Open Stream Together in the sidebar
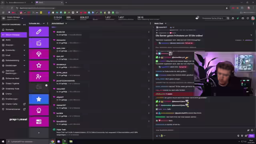The width and height of the screenshot is (256, 144). click(x=12, y=84)
